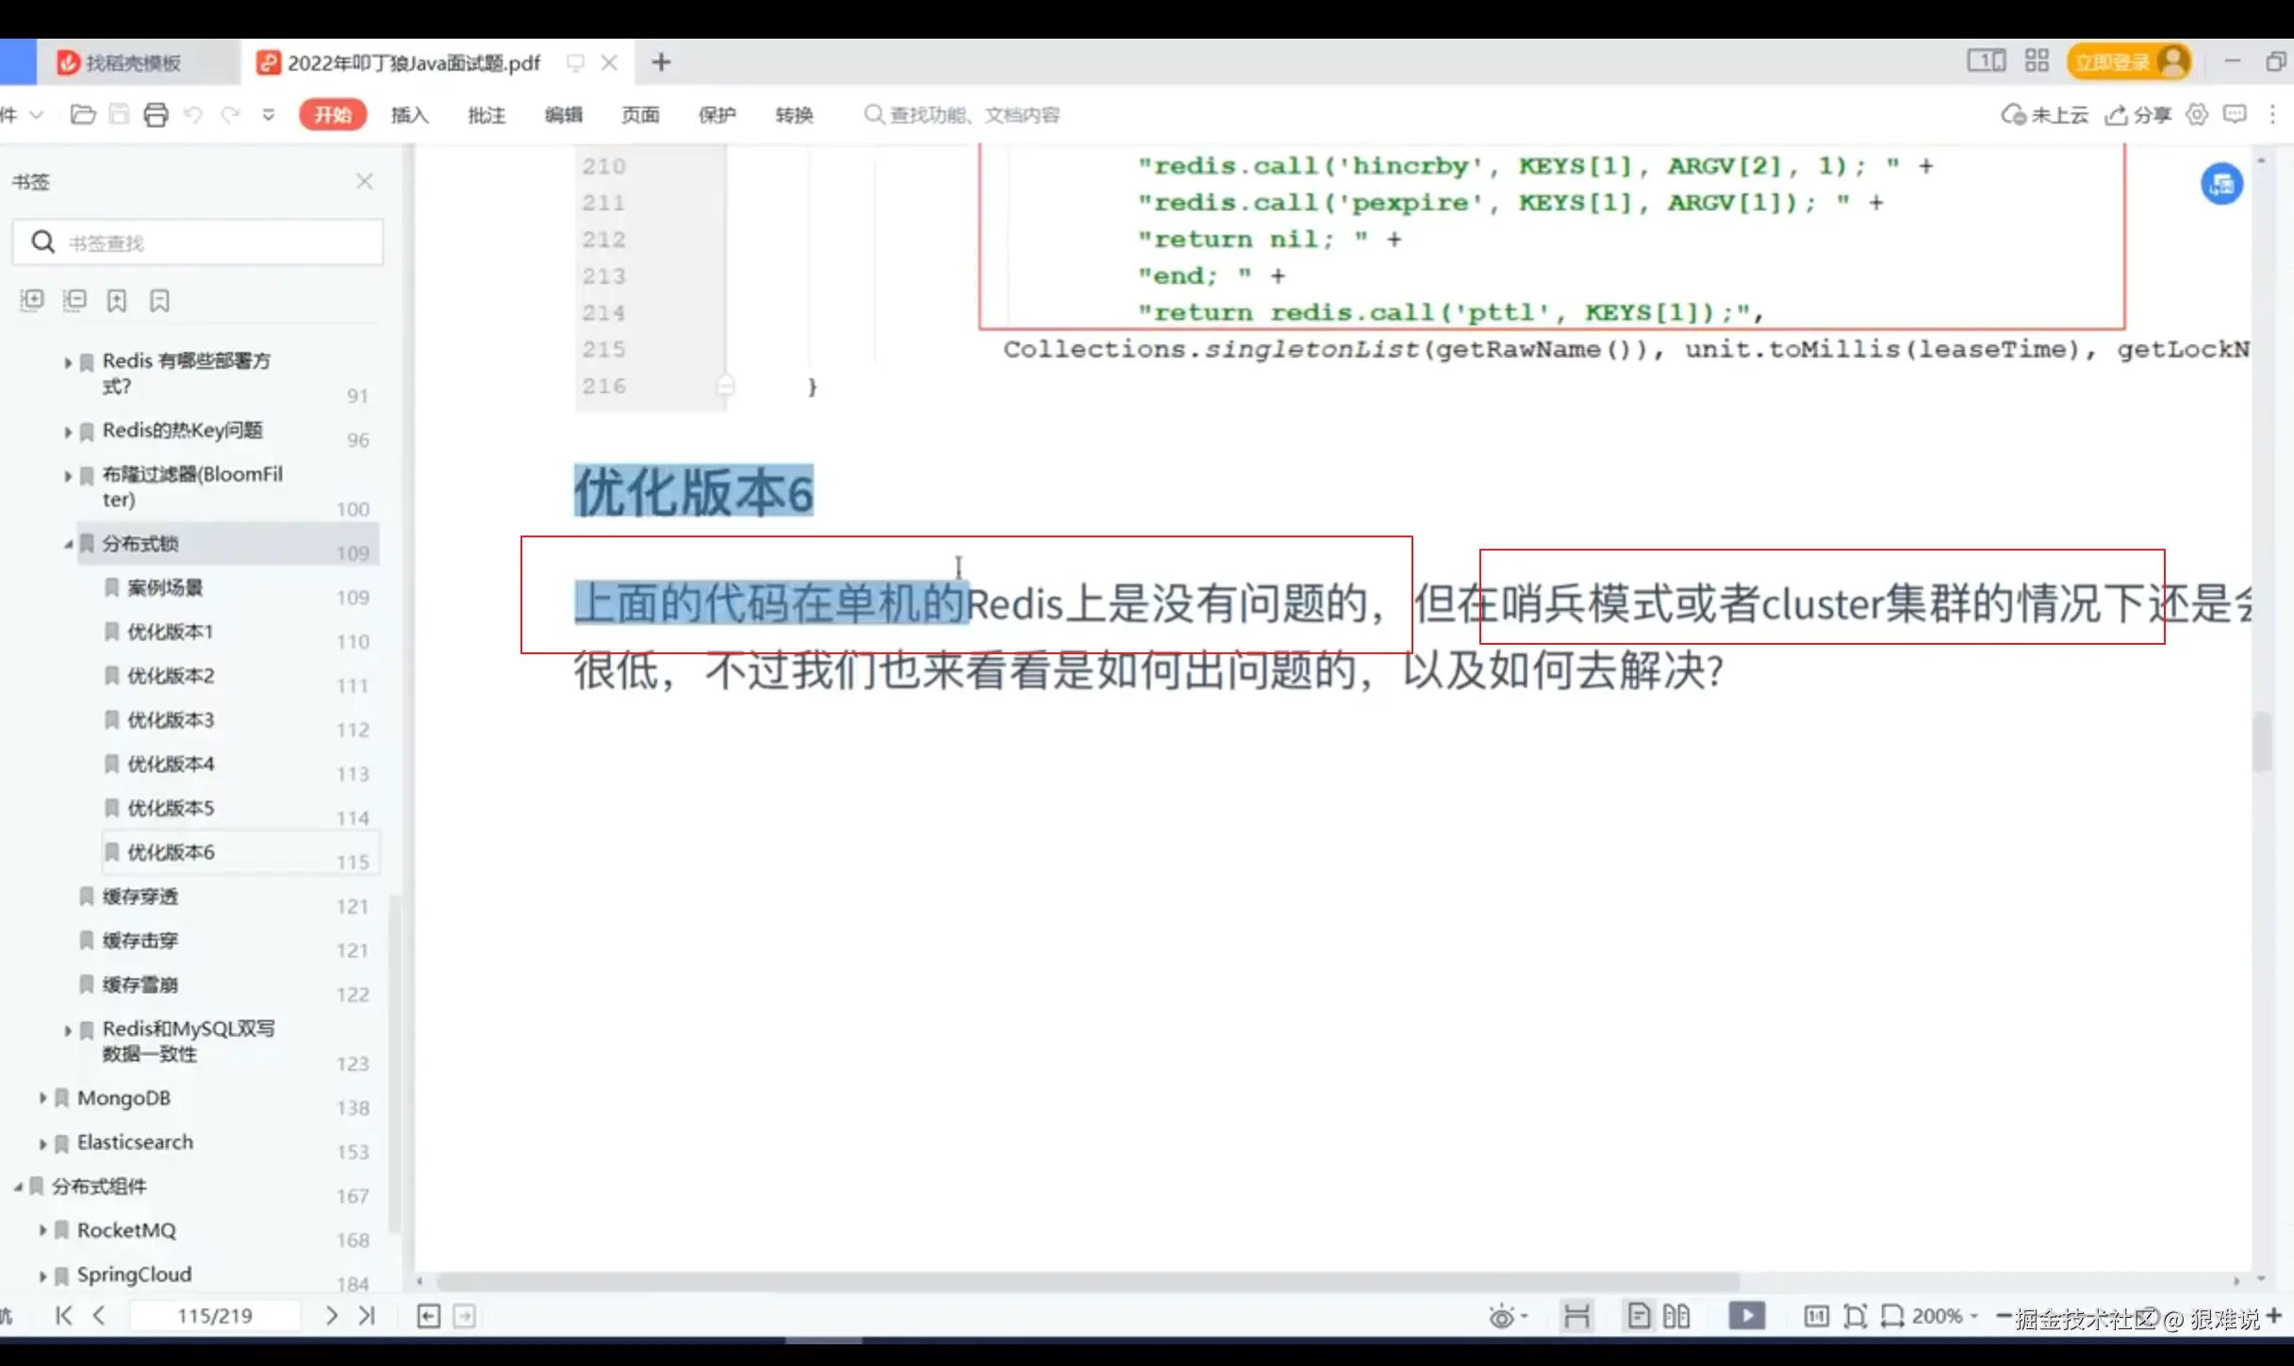Click the blue floating translate icon
Viewport: 2294px width, 1366px height.
pyautogui.click(x=2221, y=184)
